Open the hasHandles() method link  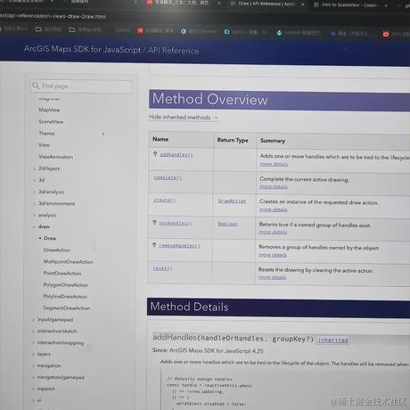(x=176, y=223)
